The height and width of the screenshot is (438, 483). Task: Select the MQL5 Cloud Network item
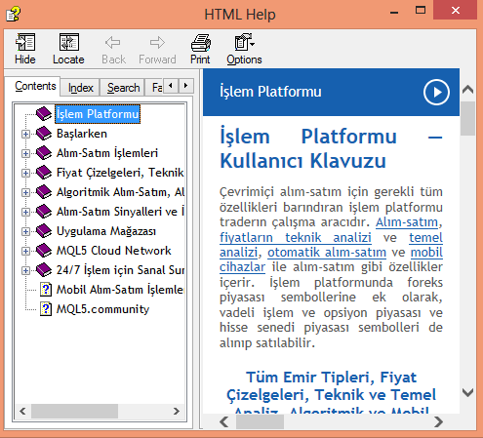click(113, 251)
